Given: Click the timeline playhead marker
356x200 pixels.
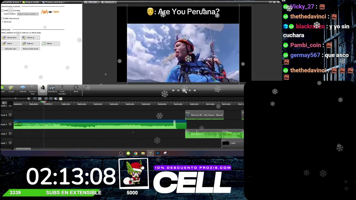Looking at the screenshot, I should (x=44, y=102).
